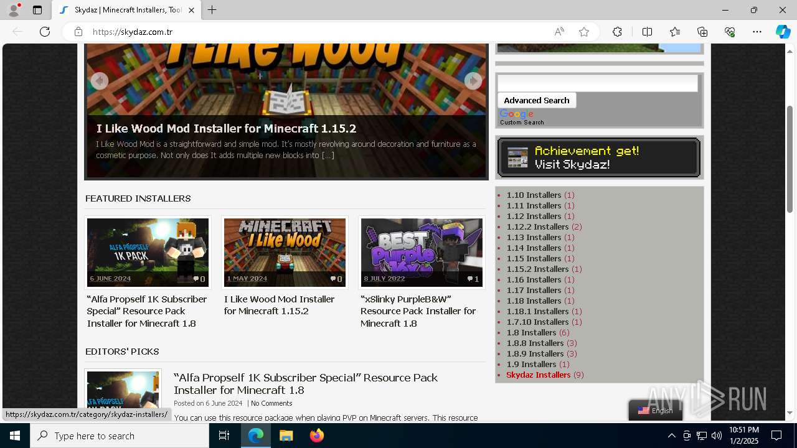Open the taskbar clock showing 10:51 PM

(x=743, y=436)
